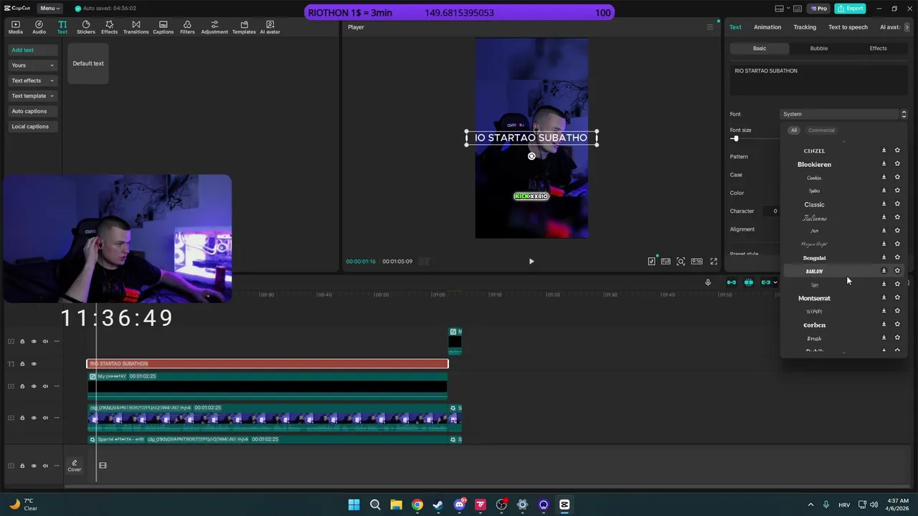This screenshot has width=918, height=516.
Task: Click the Full quality preview icon
Action: [x=666, y=262]
